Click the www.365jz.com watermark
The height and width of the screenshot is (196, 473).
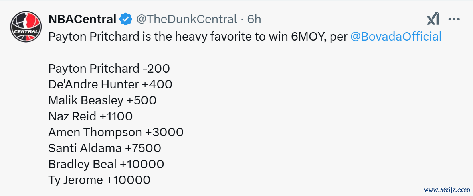447,190
